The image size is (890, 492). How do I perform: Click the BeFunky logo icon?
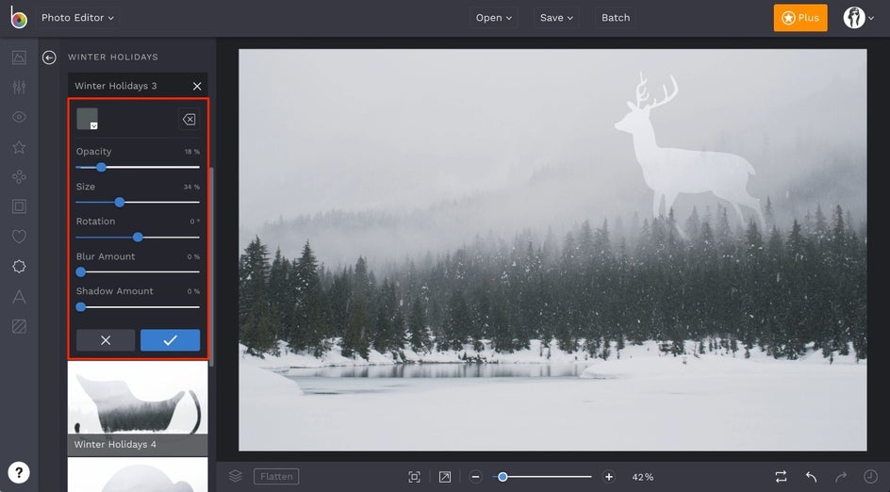pyautogui.click(x=19, y=18)
